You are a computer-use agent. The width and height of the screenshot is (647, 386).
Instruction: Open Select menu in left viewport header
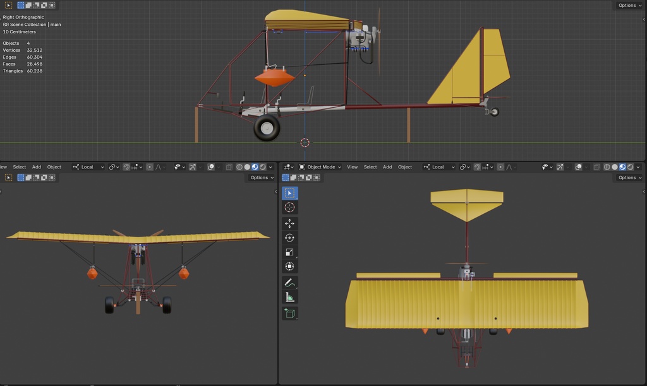point(20,167)
